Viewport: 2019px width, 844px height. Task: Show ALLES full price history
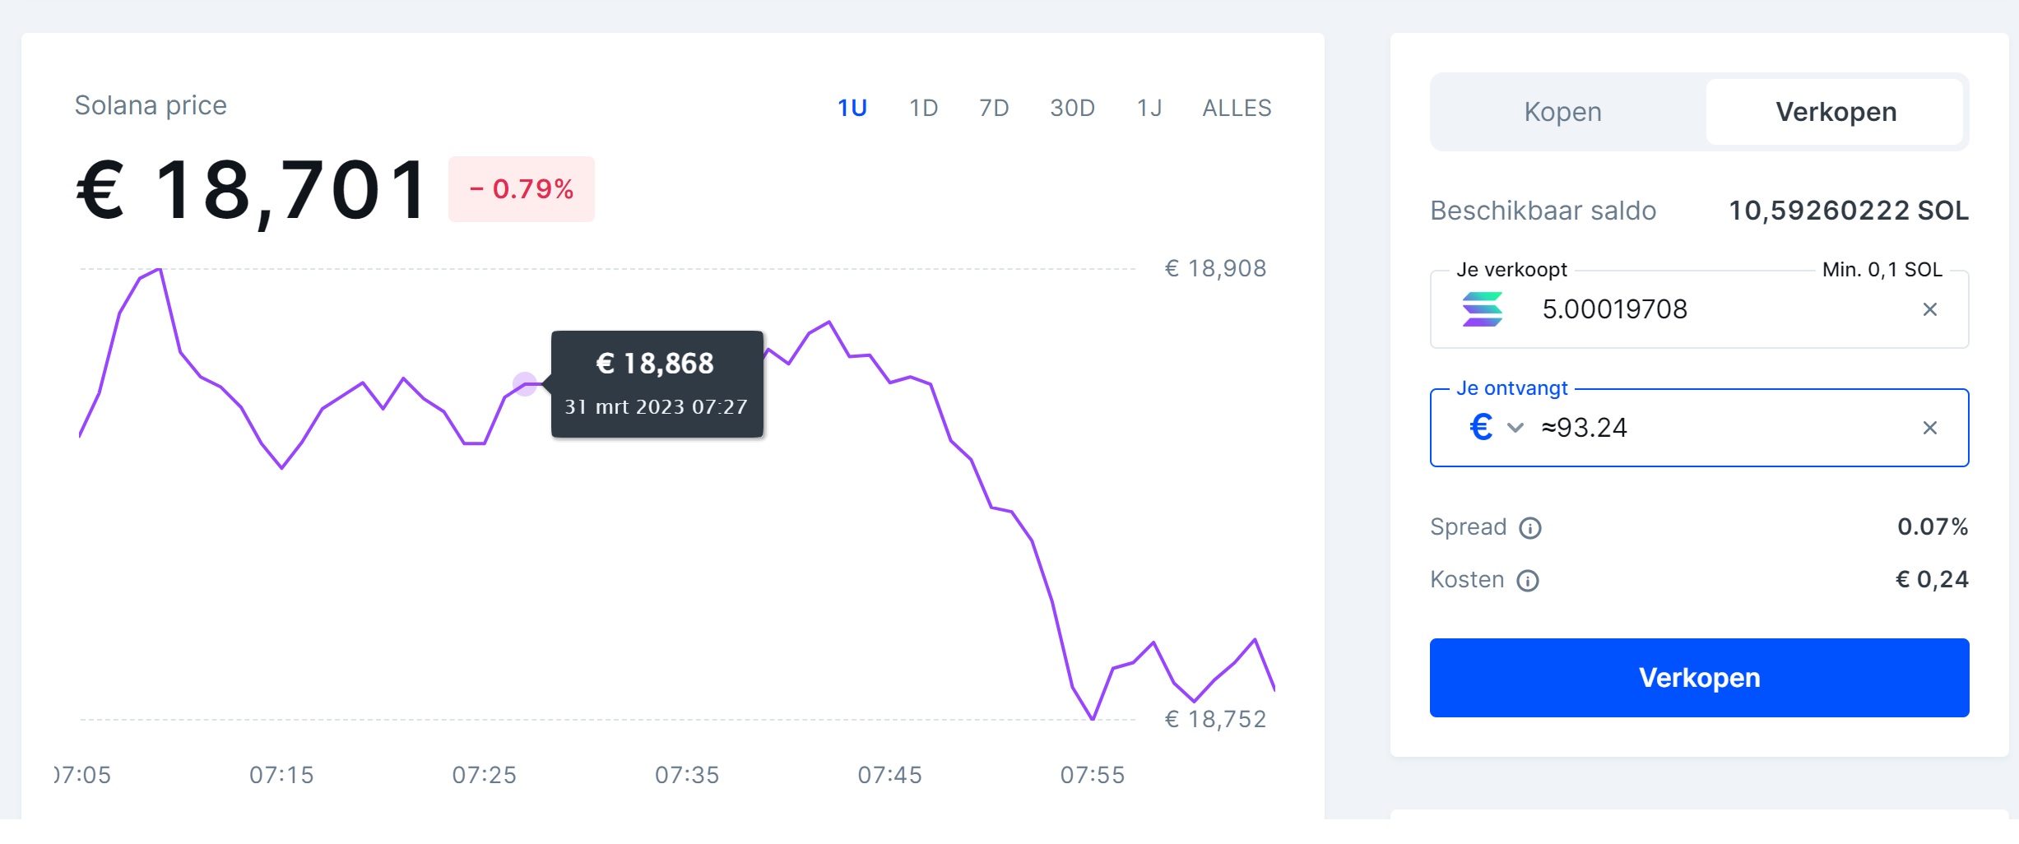pos(1237,108)
